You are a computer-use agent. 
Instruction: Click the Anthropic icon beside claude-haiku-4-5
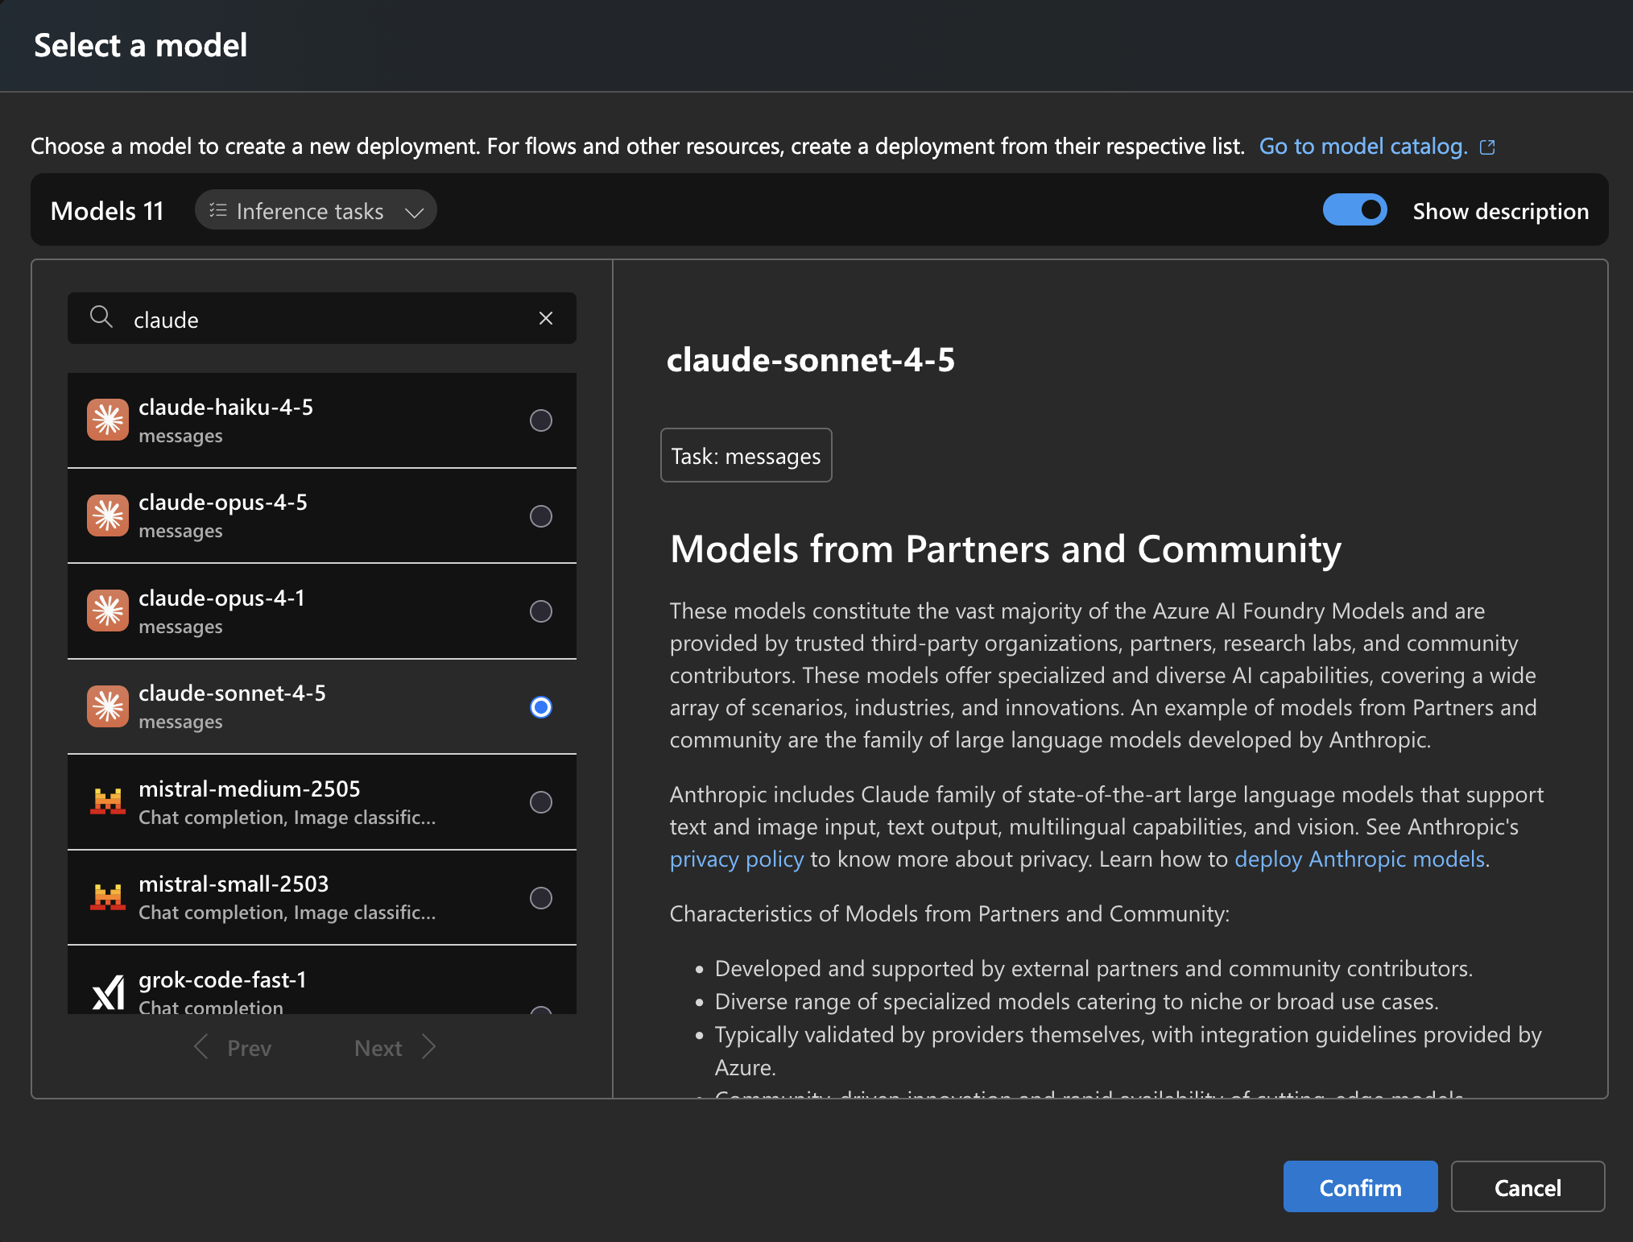(107, 419)
